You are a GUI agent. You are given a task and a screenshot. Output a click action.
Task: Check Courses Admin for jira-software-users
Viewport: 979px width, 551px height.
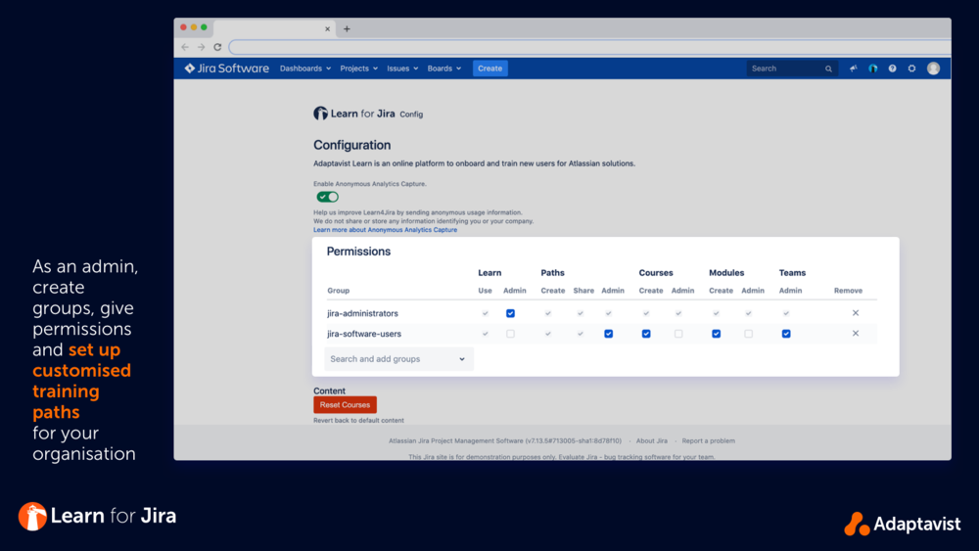pos(678,334)
